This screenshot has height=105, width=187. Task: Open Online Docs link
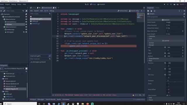(x=122, y=11)
